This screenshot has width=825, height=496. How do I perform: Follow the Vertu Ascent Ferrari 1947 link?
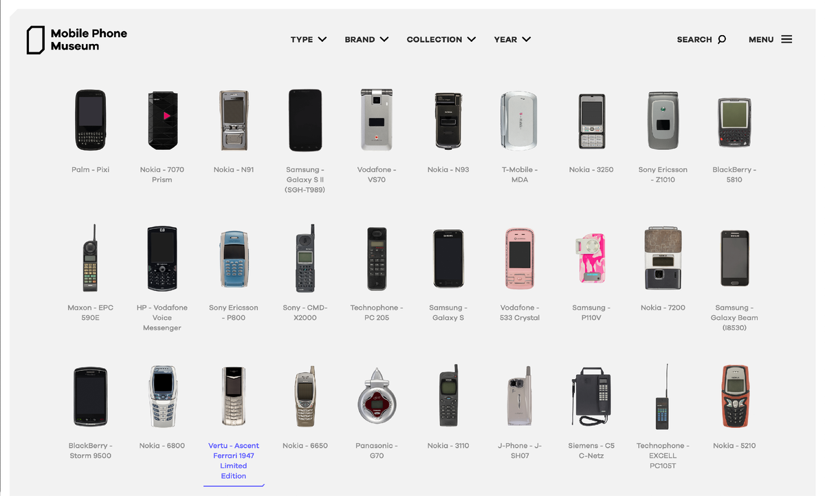coord(234,460)
